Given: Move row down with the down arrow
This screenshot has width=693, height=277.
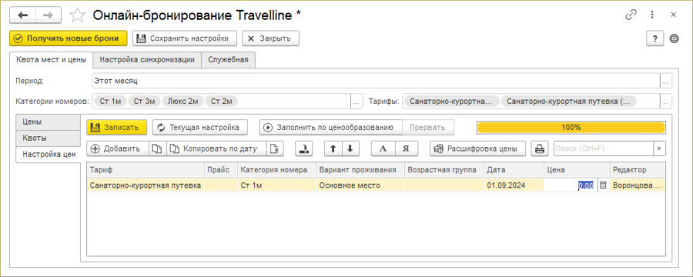Looking at the screenshot, I should coord(350,149).
